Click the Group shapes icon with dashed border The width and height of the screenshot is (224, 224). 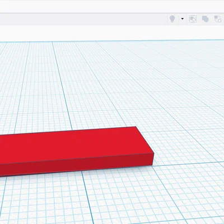[x=193, y=19]
